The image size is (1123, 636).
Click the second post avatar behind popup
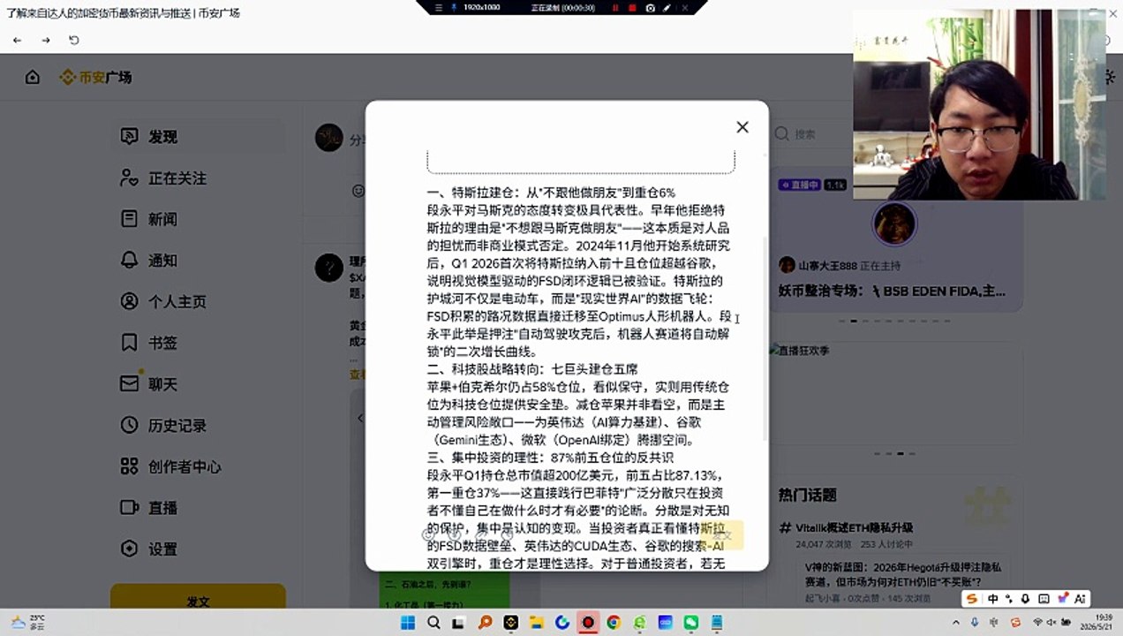tap(329, 268)
